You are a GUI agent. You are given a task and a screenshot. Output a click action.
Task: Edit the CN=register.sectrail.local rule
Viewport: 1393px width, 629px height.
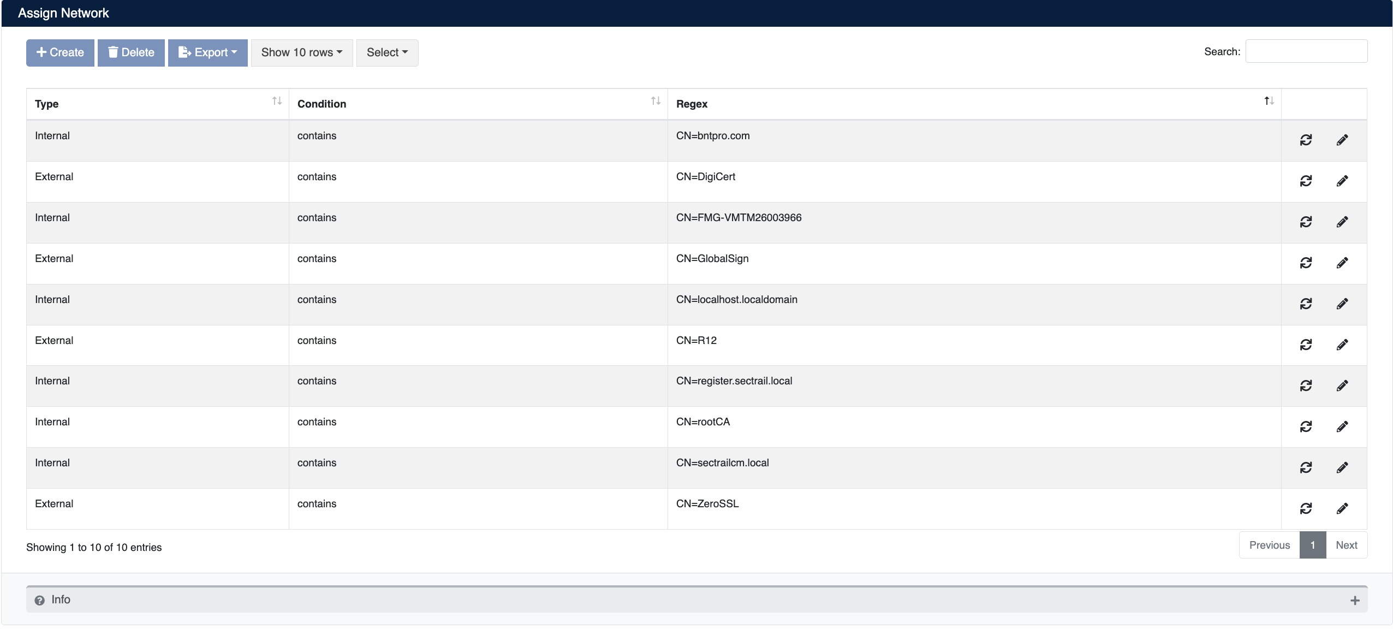[1342, 386]
